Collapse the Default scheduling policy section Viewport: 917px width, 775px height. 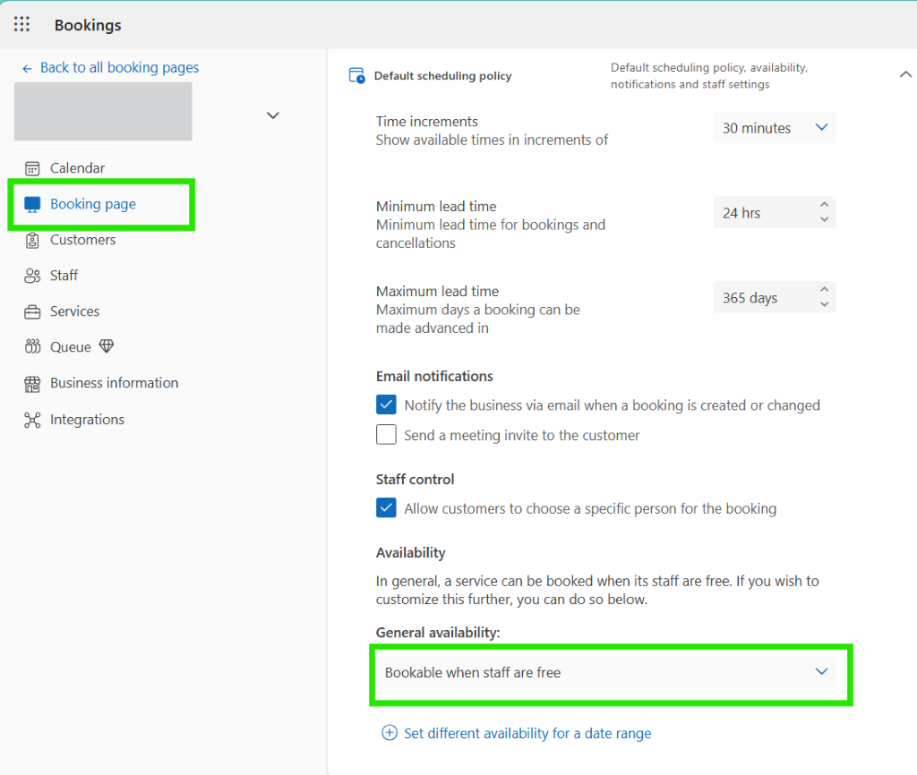(x=905, y=74)
